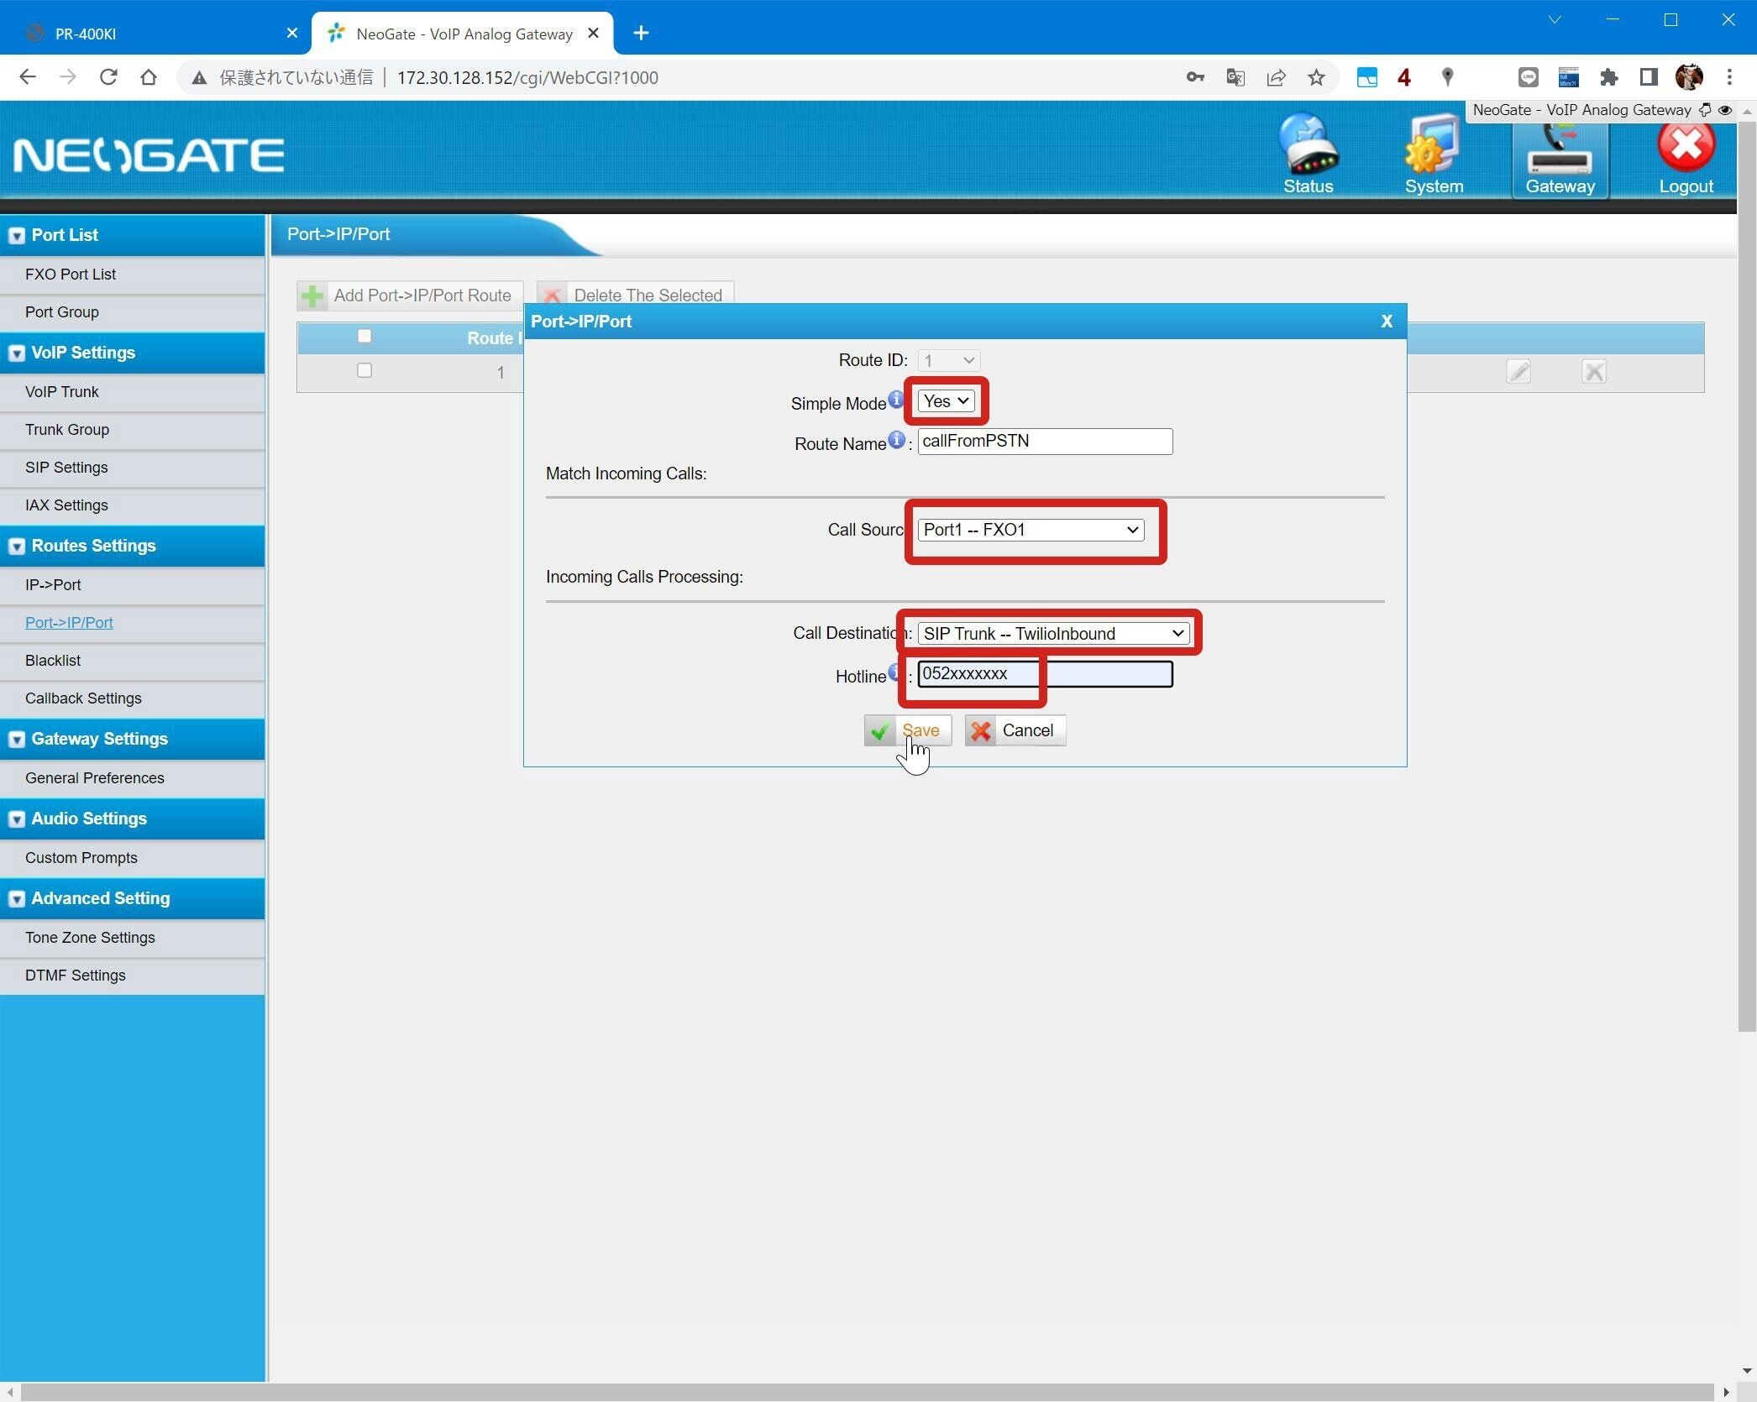
Task: Click the delete X icon for route 1
Action: 1593,371
